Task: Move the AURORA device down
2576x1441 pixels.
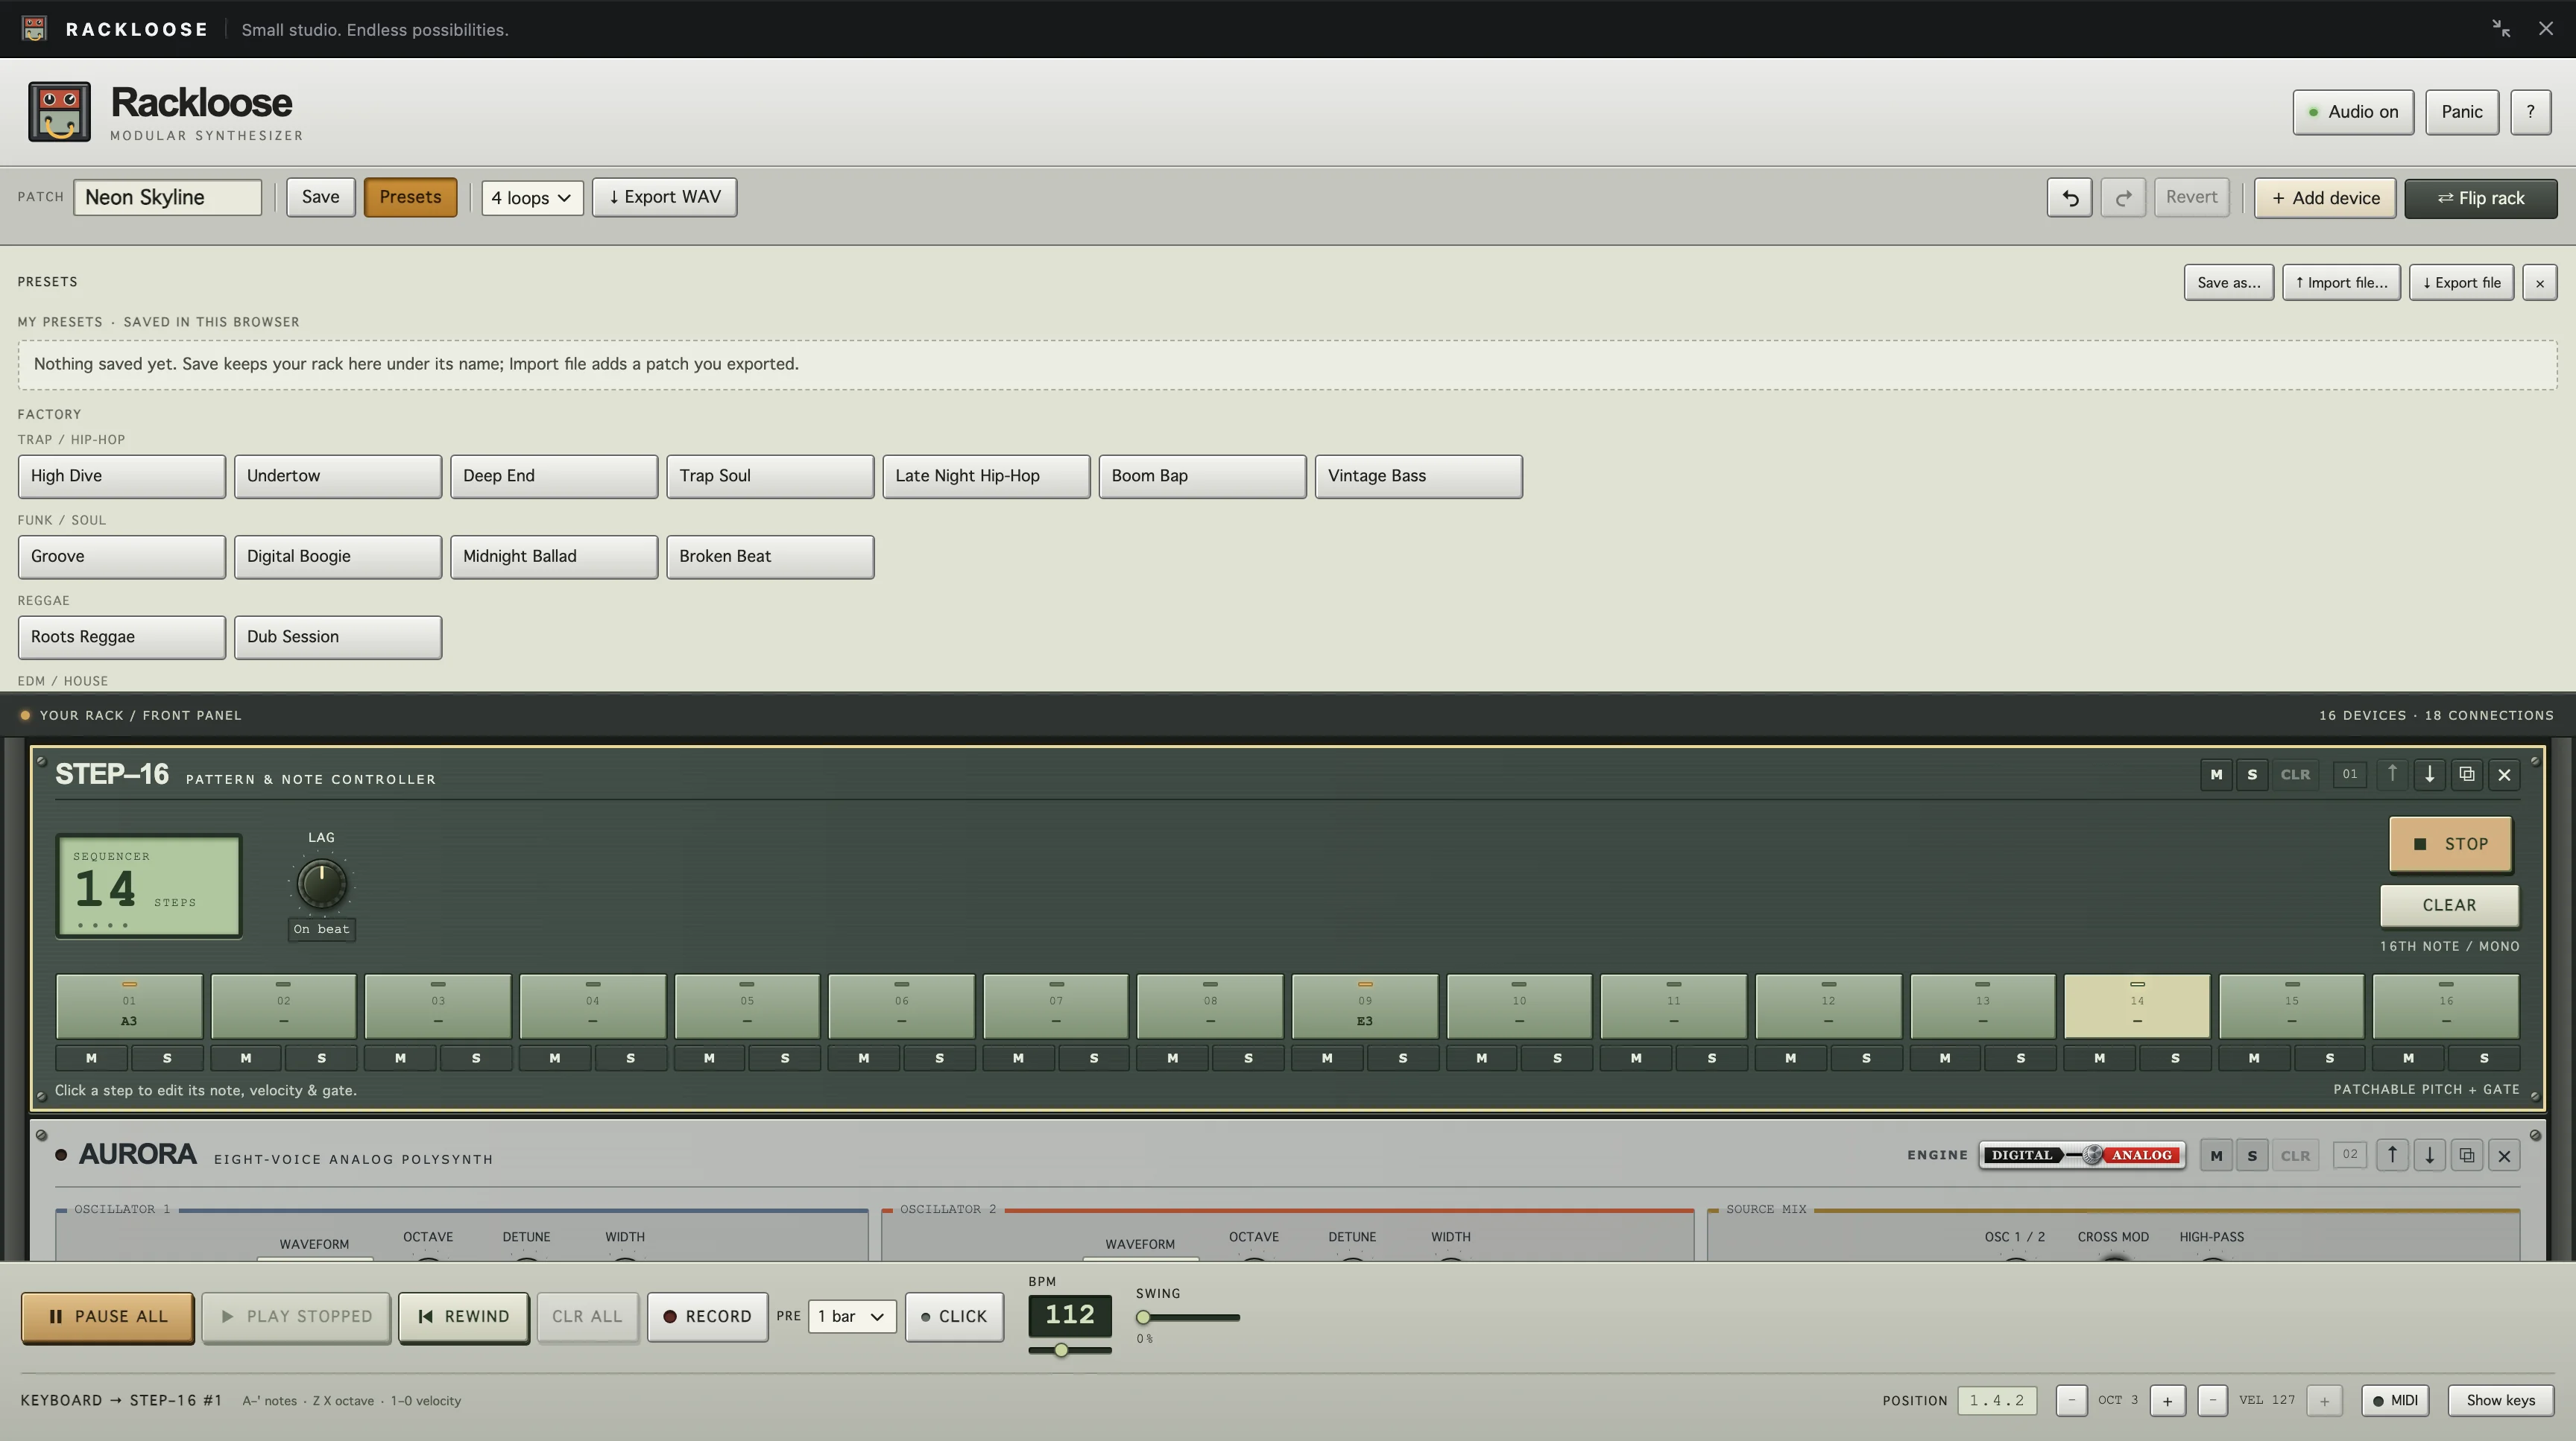Action: pos(2429,1155)
